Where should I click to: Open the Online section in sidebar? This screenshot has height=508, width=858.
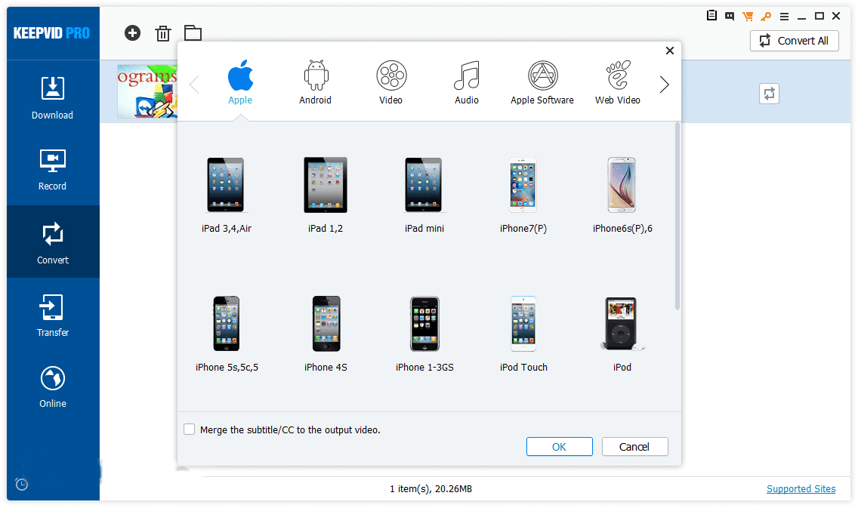[53, 386]
